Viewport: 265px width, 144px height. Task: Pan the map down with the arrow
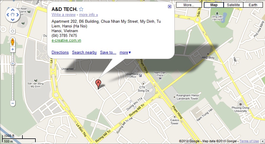(x=13, y=19)
